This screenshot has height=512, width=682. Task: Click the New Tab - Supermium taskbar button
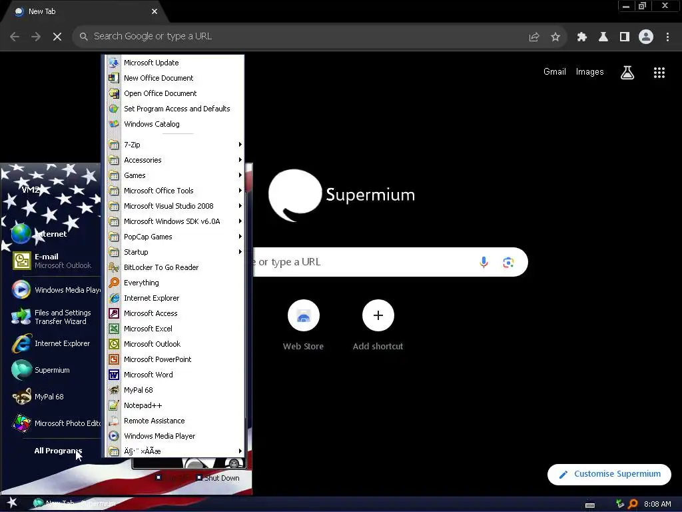pos(76,503)
